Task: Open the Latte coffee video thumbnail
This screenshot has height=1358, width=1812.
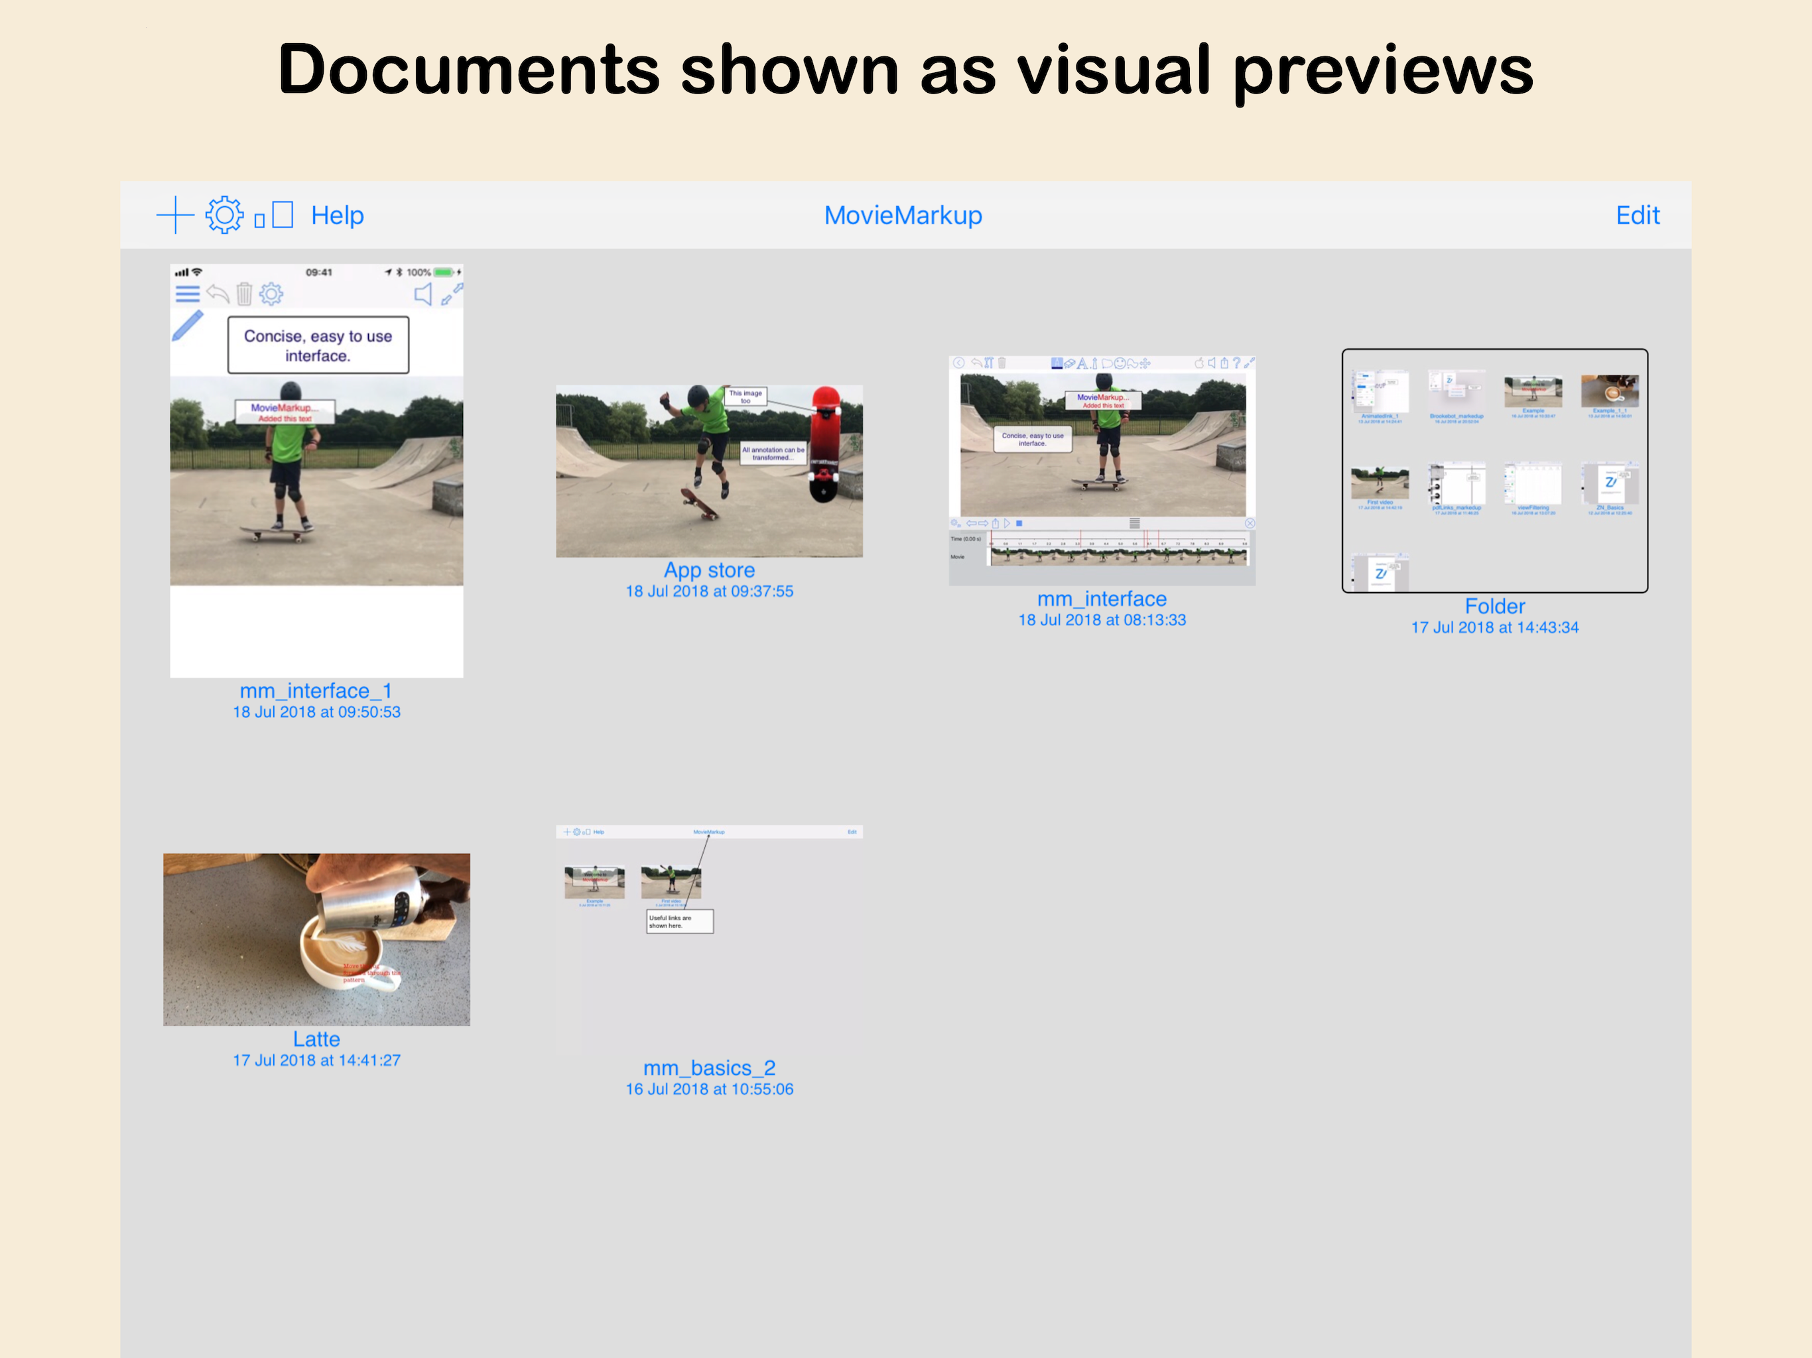Action: point(316,940)
